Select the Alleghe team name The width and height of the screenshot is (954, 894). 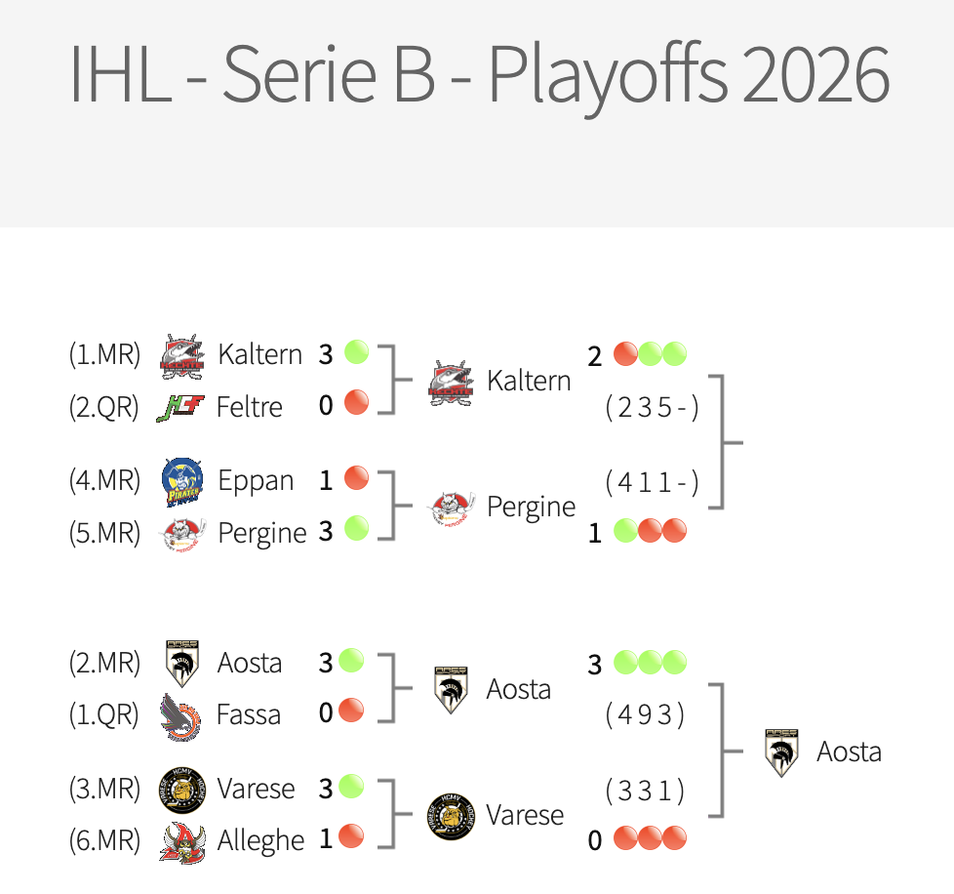click(x=261, y=840)
